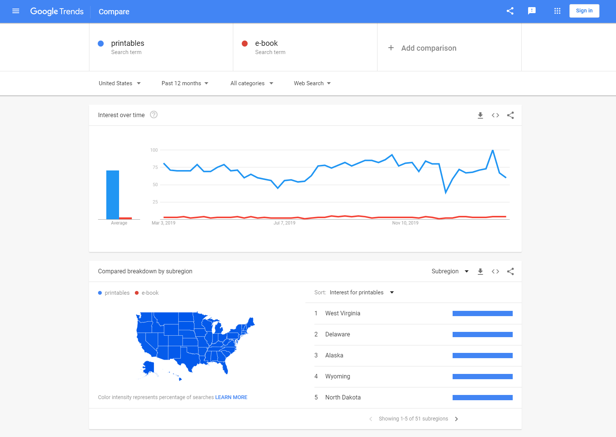Open the Google apps grid
616x437 pixels.
coord(557,11)
